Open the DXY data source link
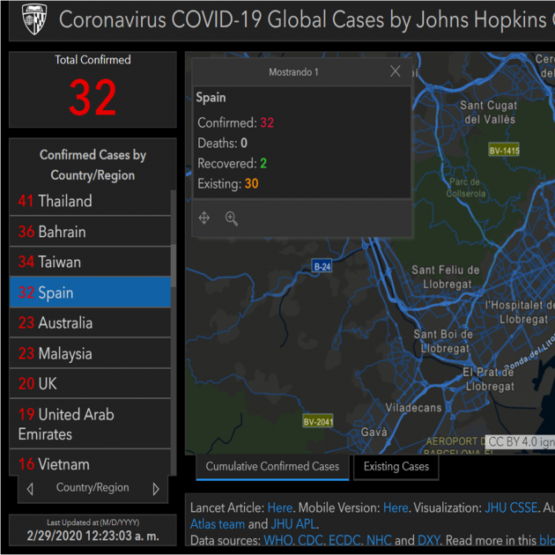The image size is (555, 555). click(428, 540)
